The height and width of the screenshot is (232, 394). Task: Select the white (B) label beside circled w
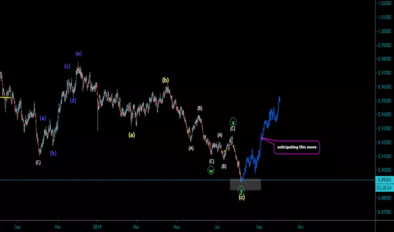224,166
